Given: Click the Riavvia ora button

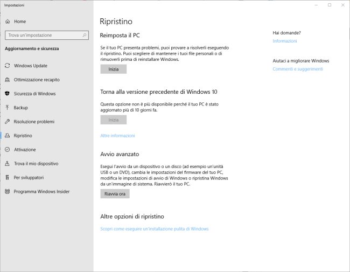Looking at the screenshot, I should click(x=115, y=194).
